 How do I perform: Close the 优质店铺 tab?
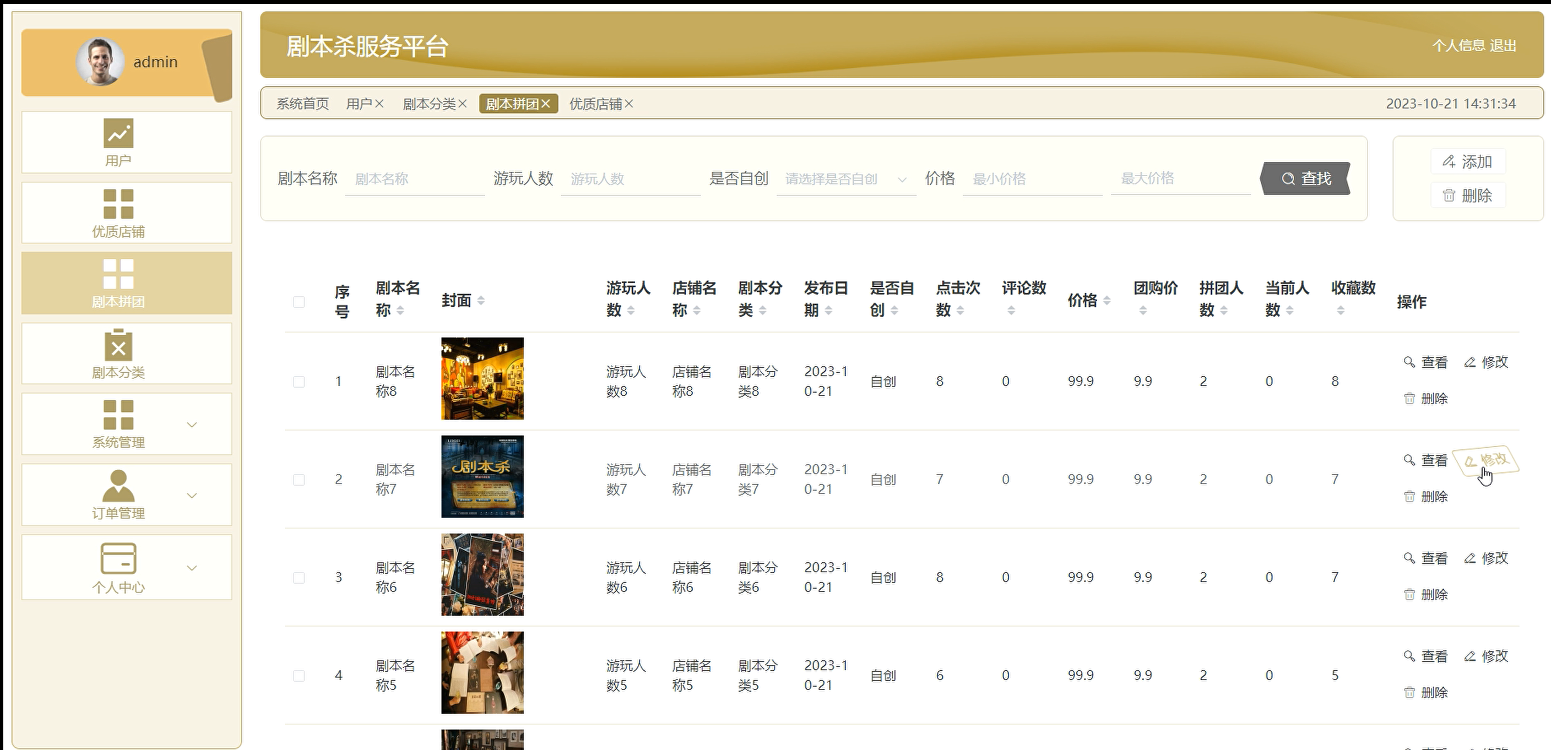coord(628,104)
